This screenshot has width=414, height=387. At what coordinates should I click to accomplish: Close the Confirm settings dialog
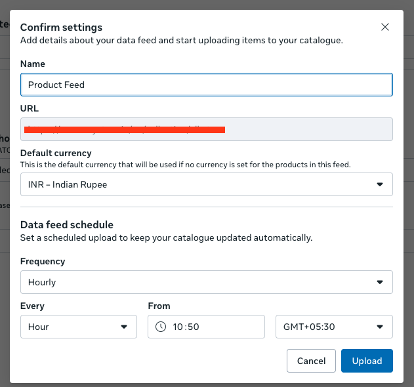click(385, 27)
